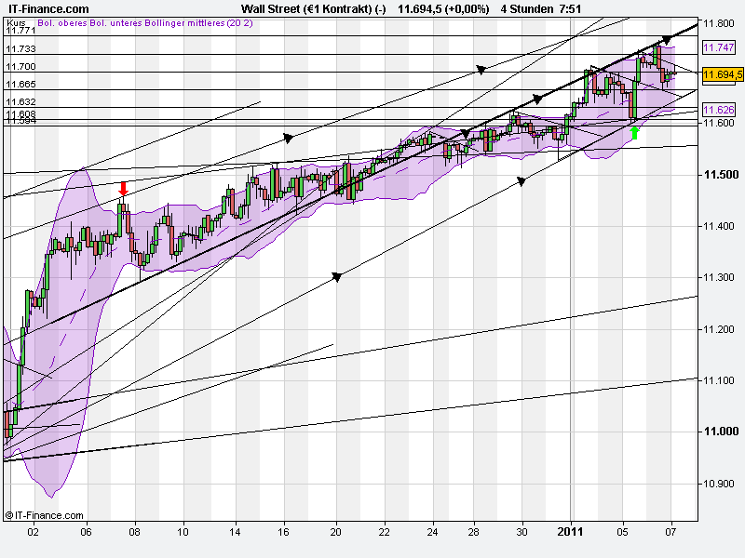Click the black arrow marker above date 28
Screen dimensions: 745x558
[x=481, y=70]
